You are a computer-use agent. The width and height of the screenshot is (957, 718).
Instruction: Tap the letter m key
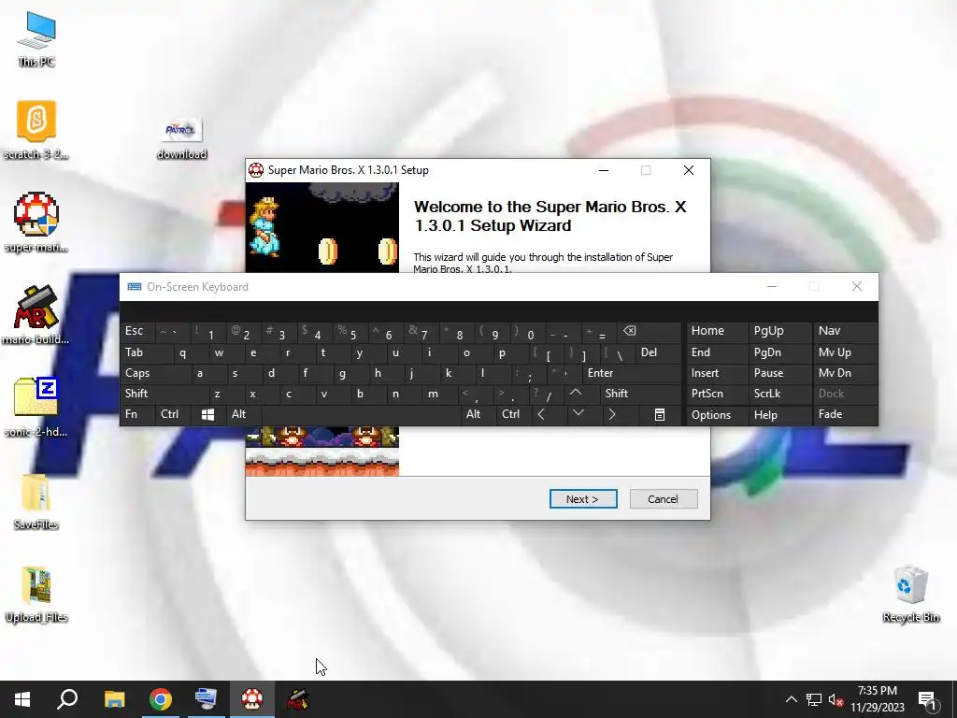click(441, 394)
